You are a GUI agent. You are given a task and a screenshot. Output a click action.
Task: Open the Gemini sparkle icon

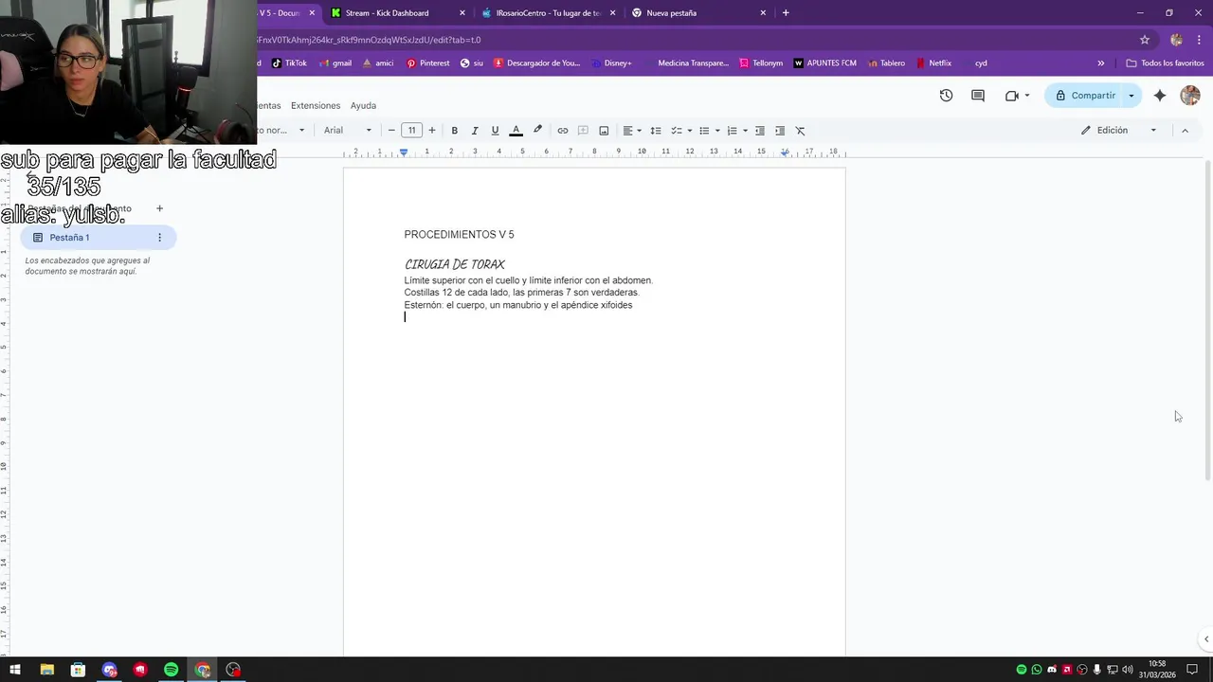point(1160,96)
